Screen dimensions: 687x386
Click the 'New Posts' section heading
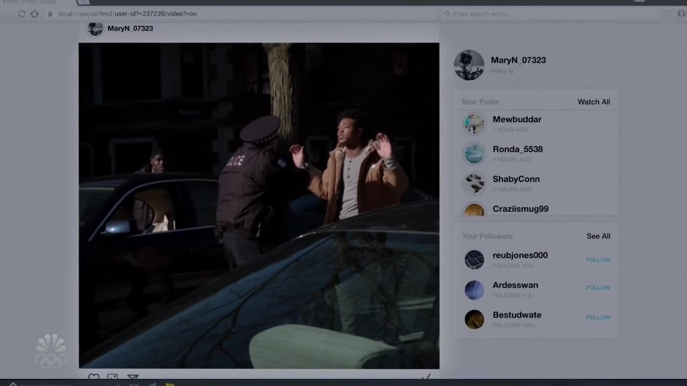(480, 102)
